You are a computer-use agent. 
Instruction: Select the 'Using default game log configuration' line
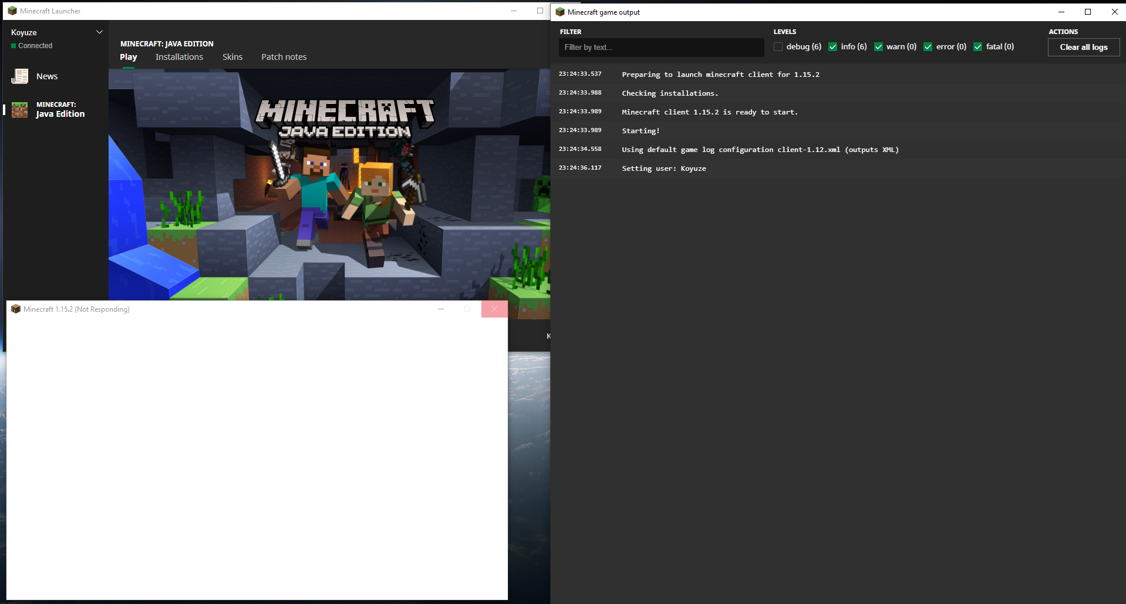838,150
